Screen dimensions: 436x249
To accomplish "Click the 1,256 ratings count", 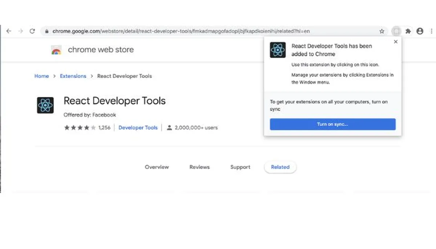I will [104, 128].
